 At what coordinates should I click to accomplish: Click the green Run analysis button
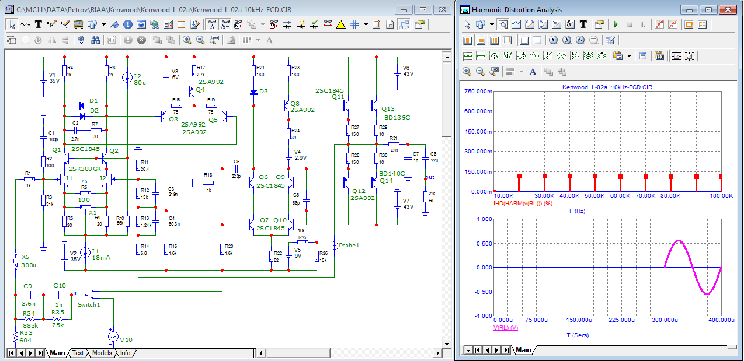(616, 24)
